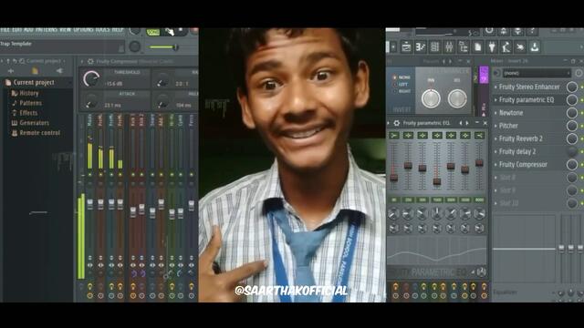Toggle fourth band type button in Parametric EQ

coord(437,136)
